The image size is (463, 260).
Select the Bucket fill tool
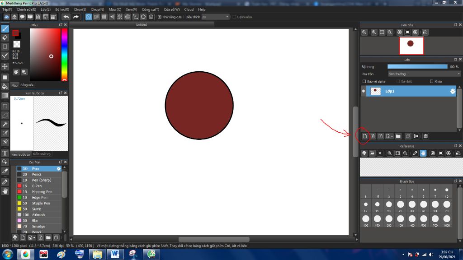pos(5,86)
